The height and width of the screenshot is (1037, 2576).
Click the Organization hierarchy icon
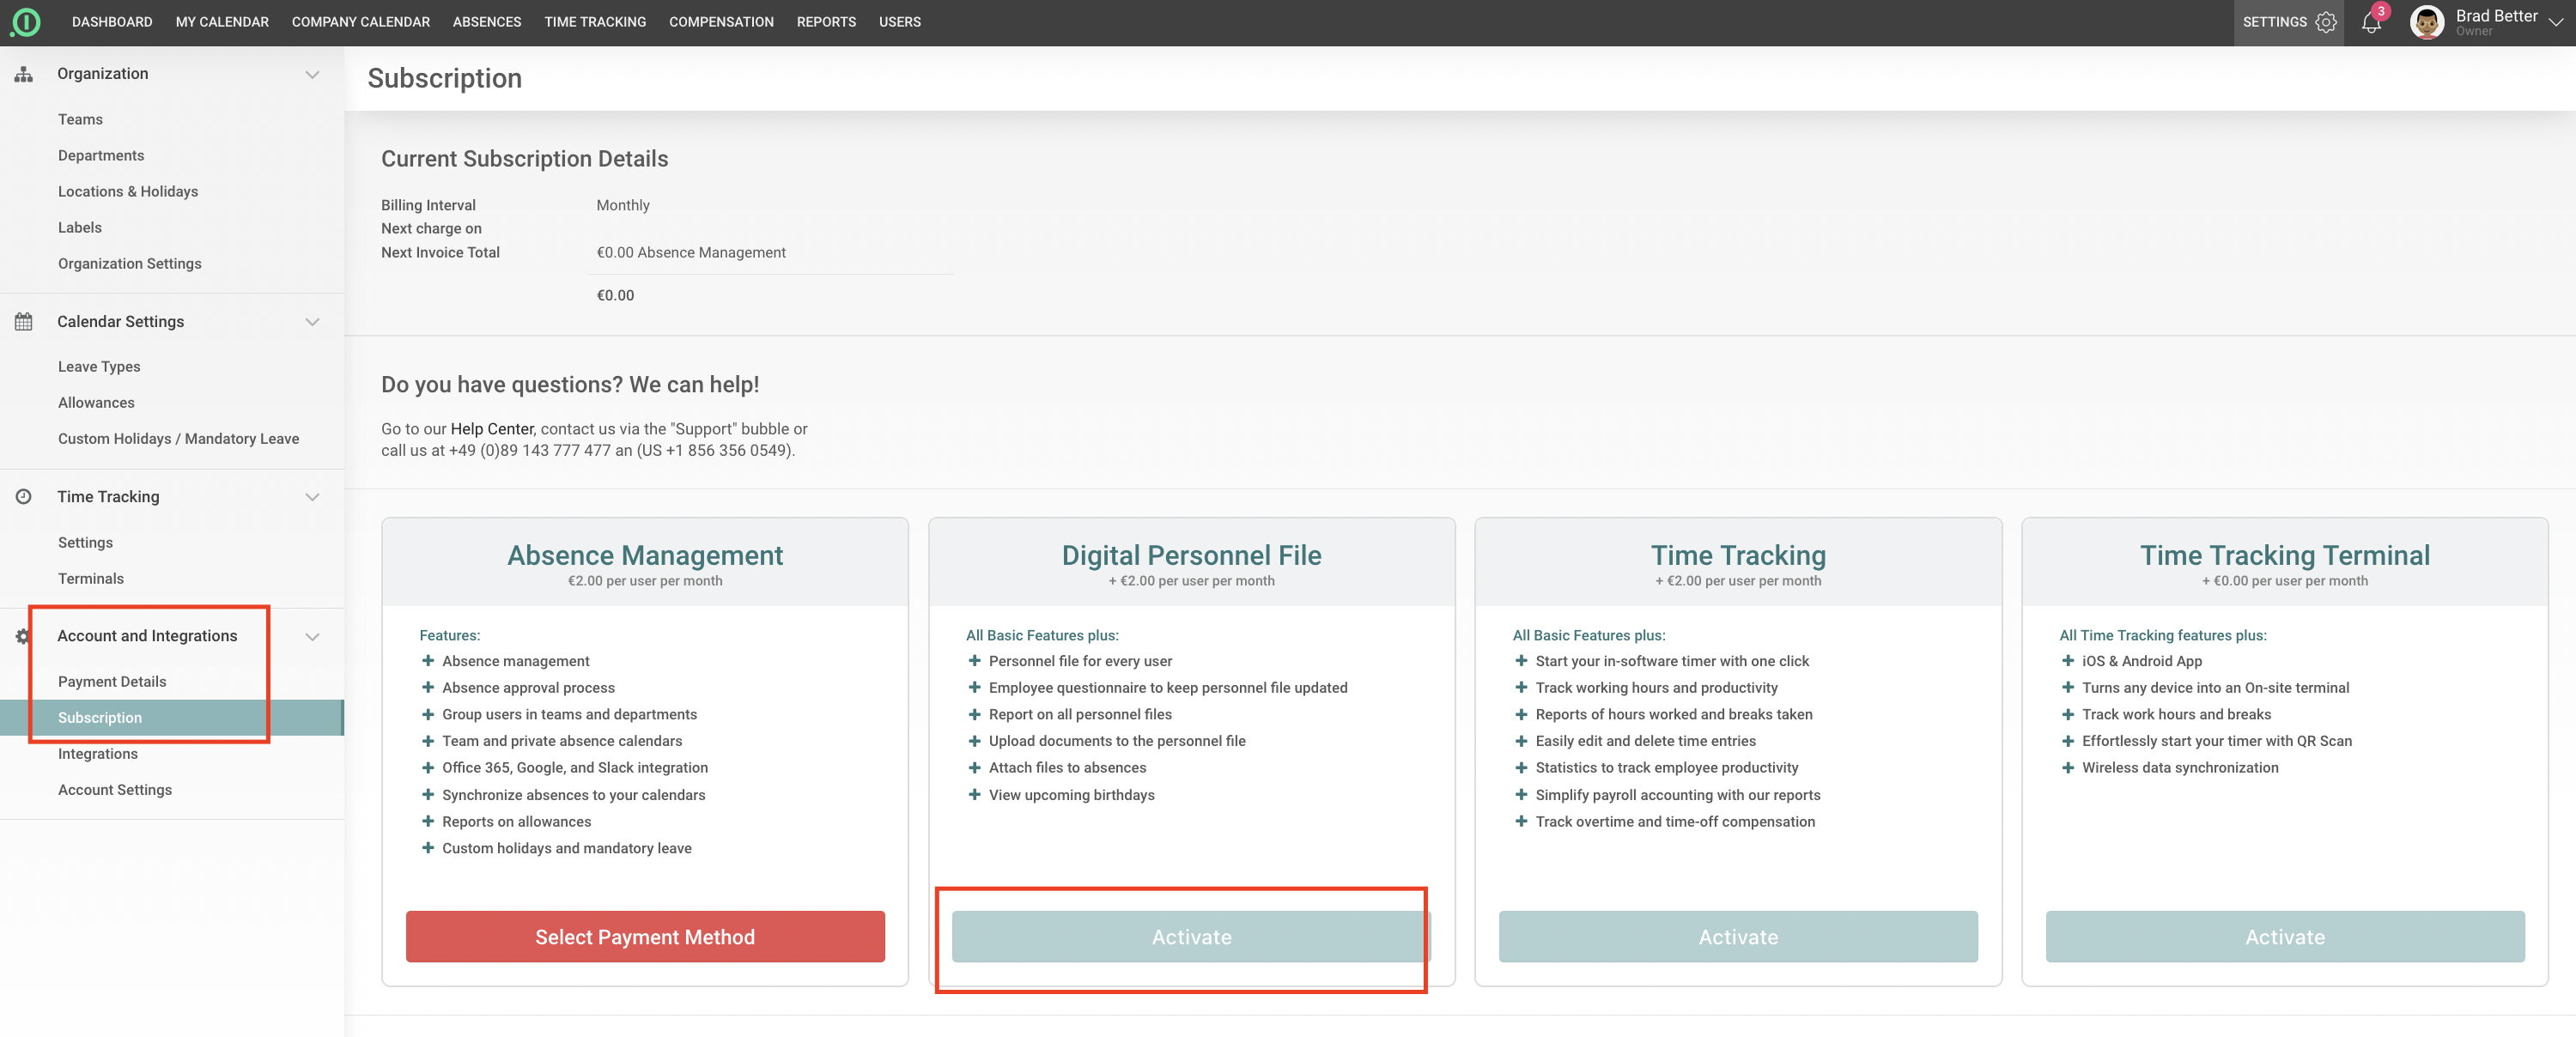pos(24,74)
